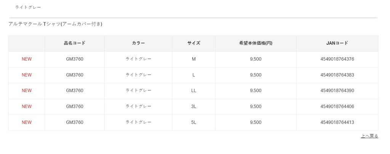The width and height of the screenshot is (390, 154).
Task: Click the アルテマクール Tシャツ product title
Action: tap(55, 24)
